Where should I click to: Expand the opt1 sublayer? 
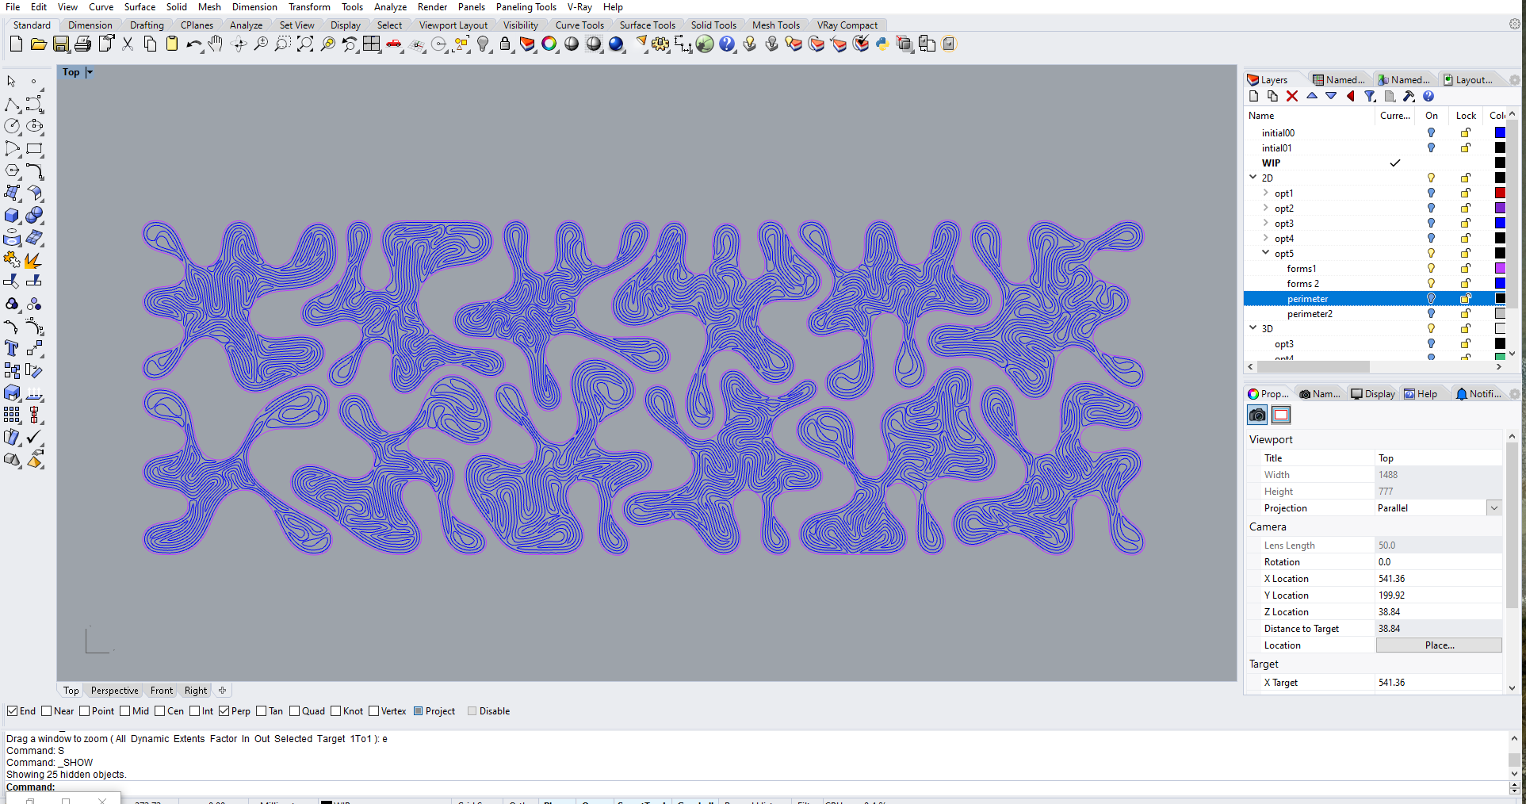[1266, 193]
